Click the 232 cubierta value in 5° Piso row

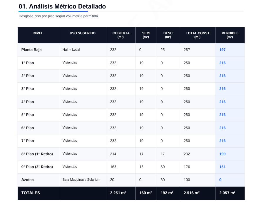coord(113,115)
